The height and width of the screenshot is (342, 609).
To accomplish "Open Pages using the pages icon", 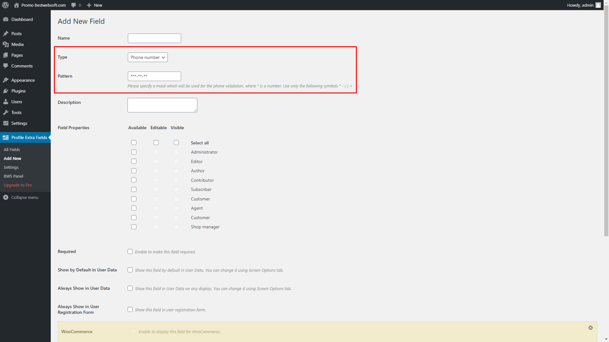I will click(6, 55).
